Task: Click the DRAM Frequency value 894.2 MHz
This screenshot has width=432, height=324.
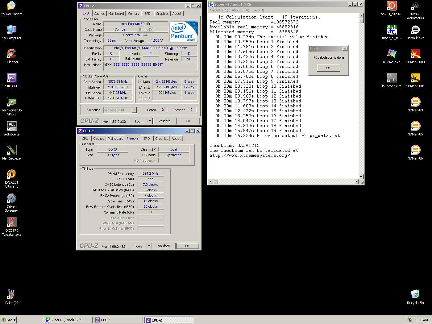Action: (151, 174)
